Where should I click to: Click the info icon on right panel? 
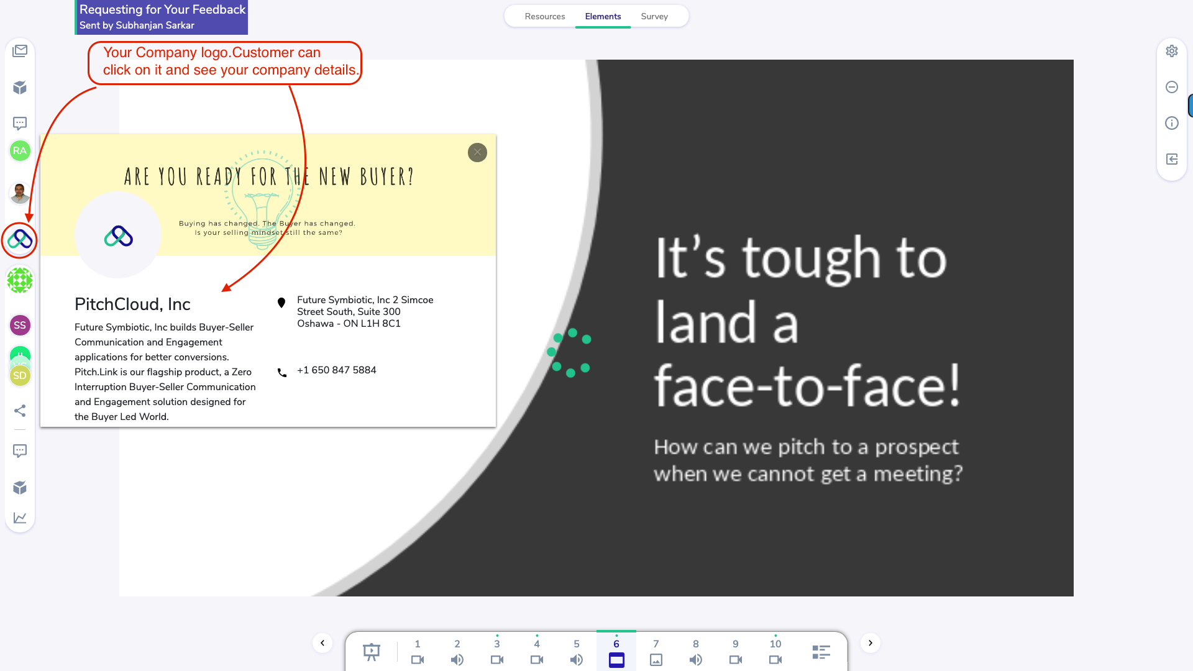pyautogui.click(x=1172, y=123)
